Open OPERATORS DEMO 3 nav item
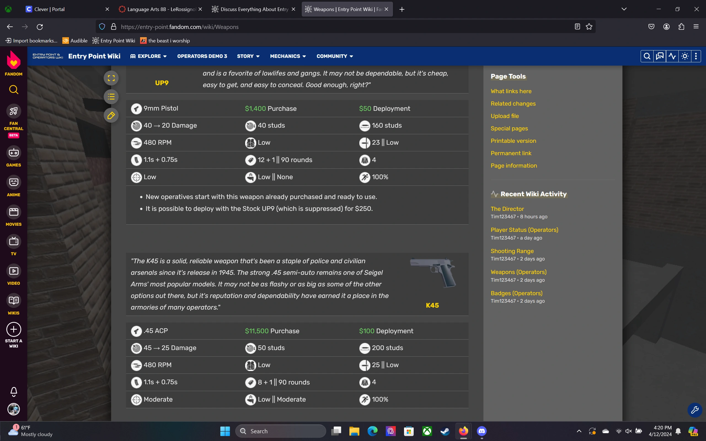The image size is (706, 441). point(202,56)
